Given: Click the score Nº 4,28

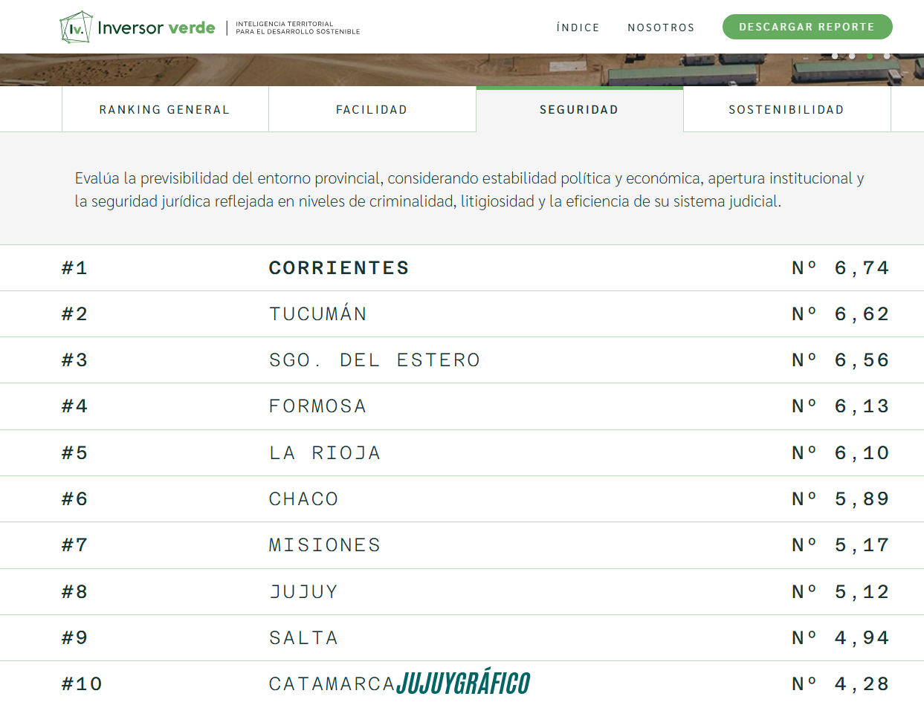Looking at the screenshot, I should tap(841, 684).
